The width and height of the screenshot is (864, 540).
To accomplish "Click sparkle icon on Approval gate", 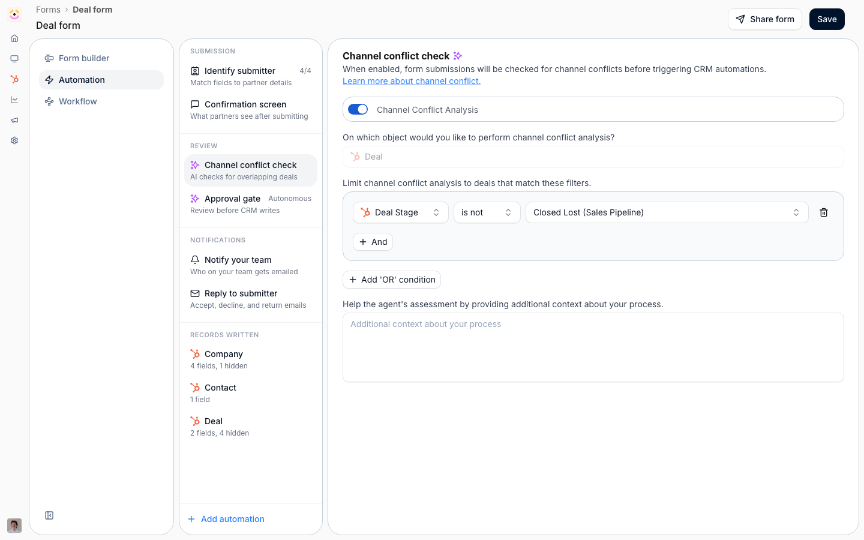I will [x=195, y=199].
